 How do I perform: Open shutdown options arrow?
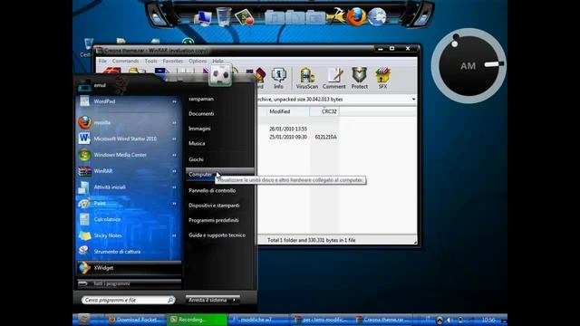click(235, 300)
